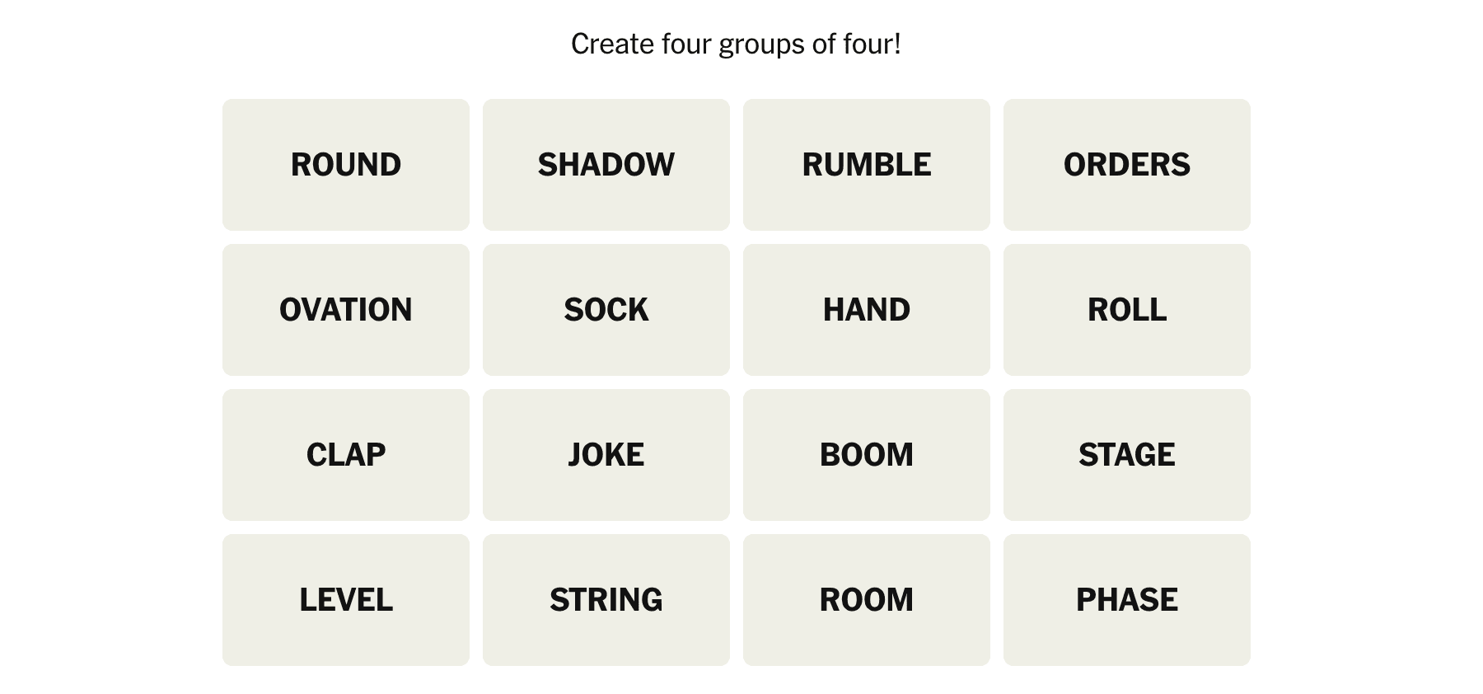
Task: Select the STAGE tile
Action: (1127, 455)
